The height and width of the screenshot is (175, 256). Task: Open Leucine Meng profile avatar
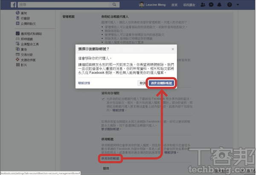[x=141, y=5]
